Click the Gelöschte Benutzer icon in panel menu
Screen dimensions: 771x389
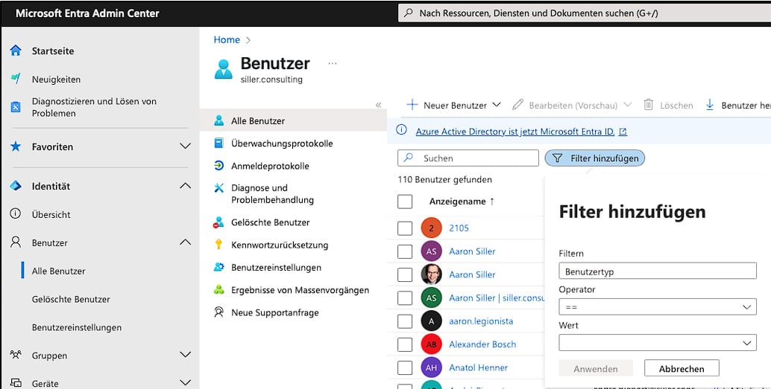(x=218, y=222)
